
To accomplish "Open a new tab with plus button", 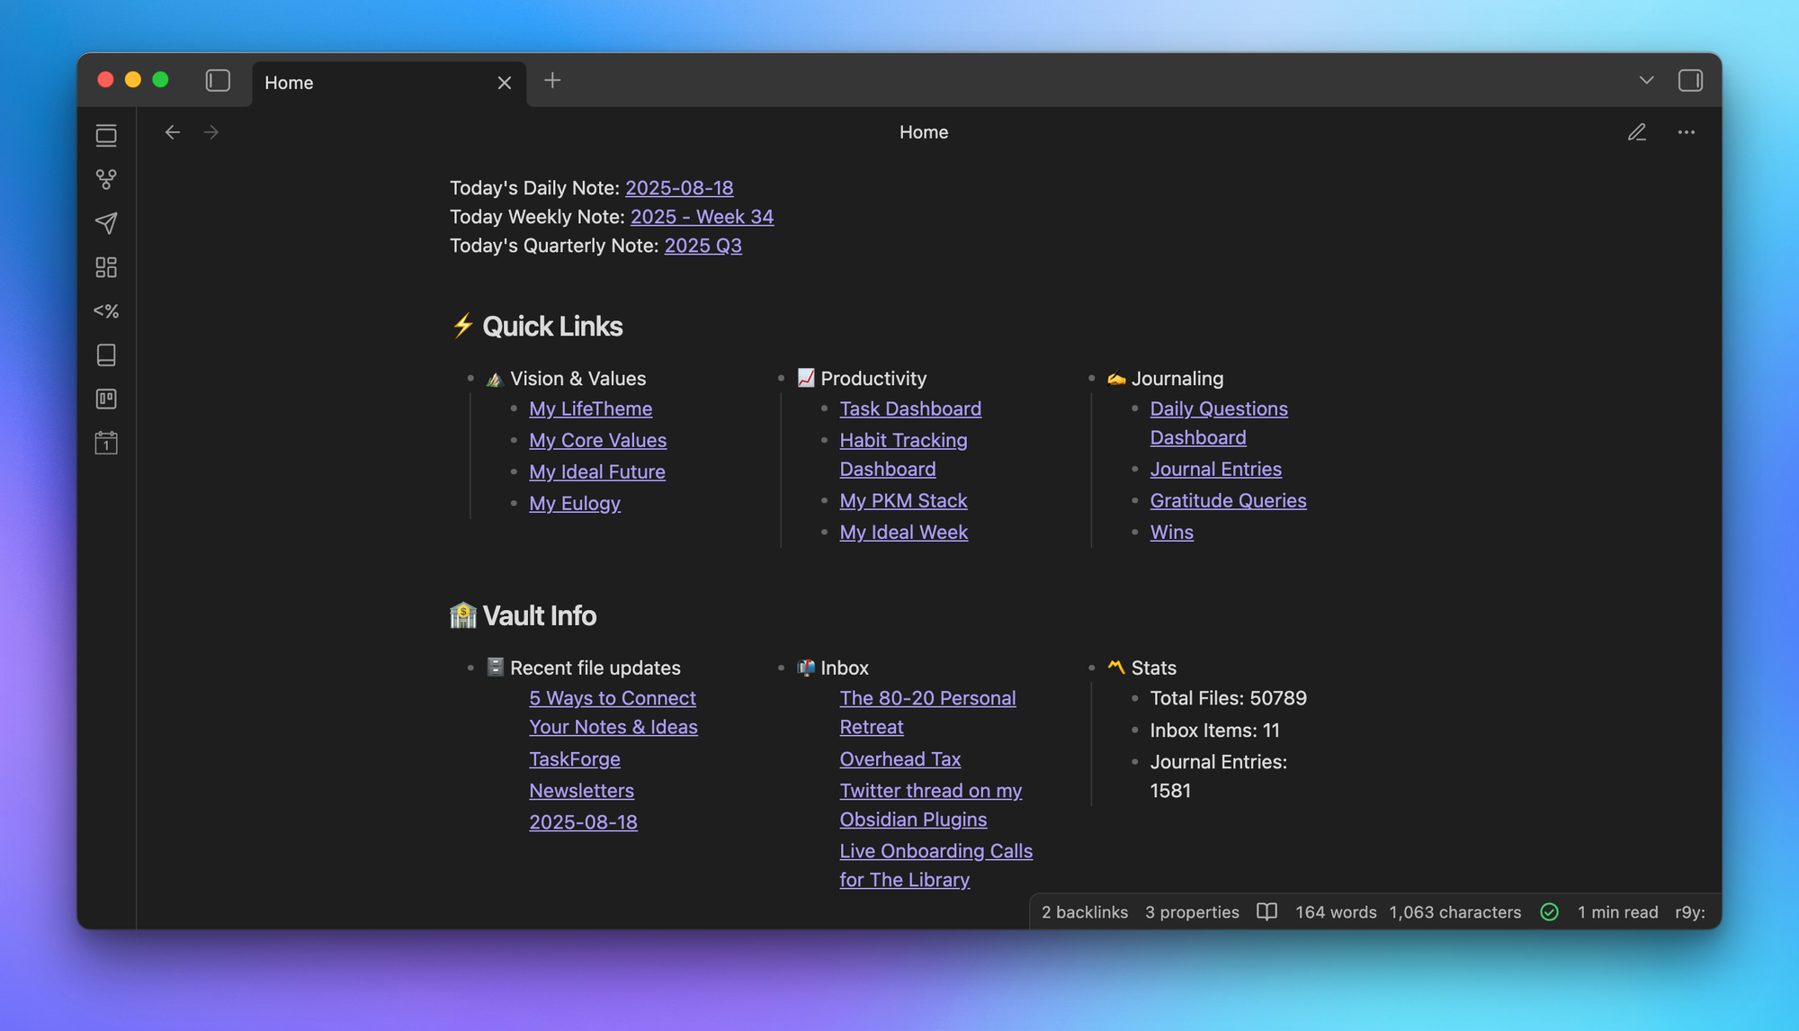I will coord(552,81).
